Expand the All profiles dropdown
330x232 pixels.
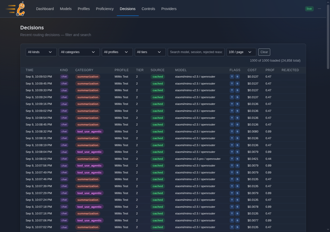117,52
